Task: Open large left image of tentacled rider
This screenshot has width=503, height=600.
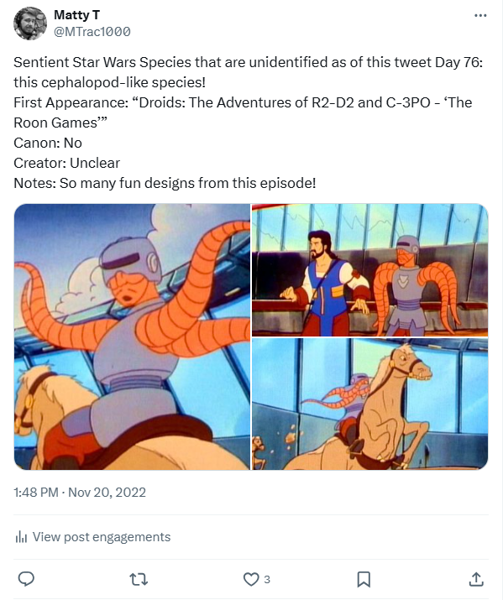Action: [x=132, y=337]
